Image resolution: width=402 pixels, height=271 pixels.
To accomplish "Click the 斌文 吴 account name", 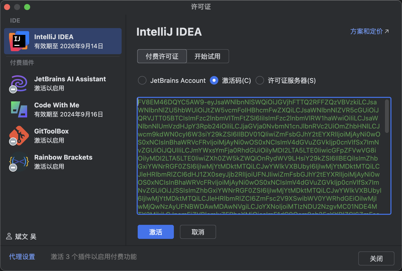I will tap(26, 236).
